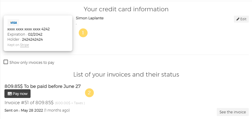This screenshot has width=252, height=119.
Task: Click the yellow number 1 marker
Action: point(83,33)
